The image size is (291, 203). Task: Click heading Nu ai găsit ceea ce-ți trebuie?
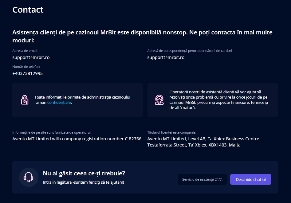[84, 173]
